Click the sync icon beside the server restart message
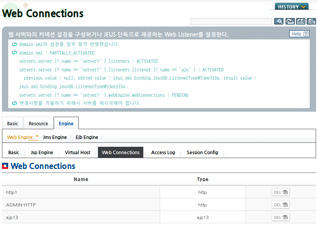The width and height of the screenshot is (318, 226). click(x=14, y=103)
